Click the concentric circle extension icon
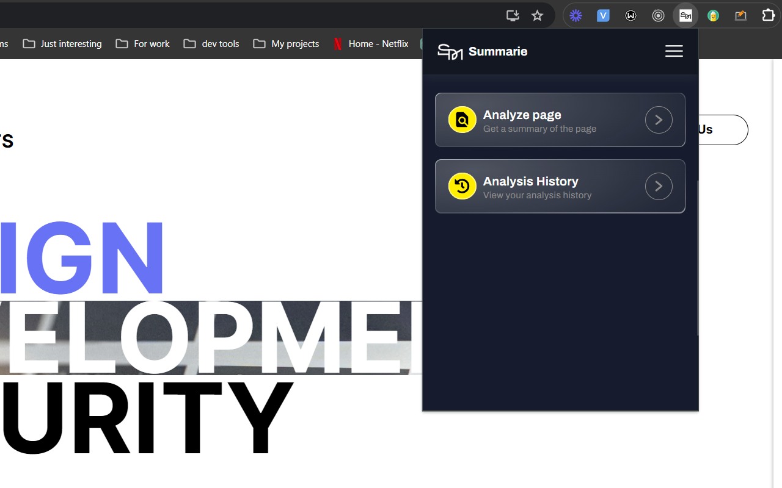The width and height of the screenshot is (782, 488). click(658, 16)
